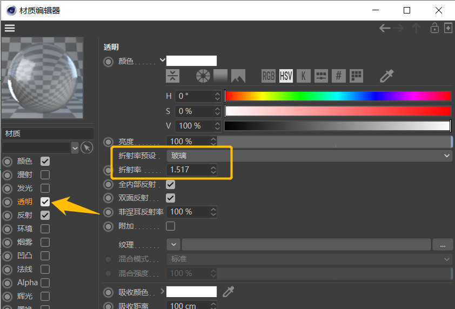Screen dimensions: 455x309
Task: Open the 纹理 dropdown arrow
Action: [173, 245]
